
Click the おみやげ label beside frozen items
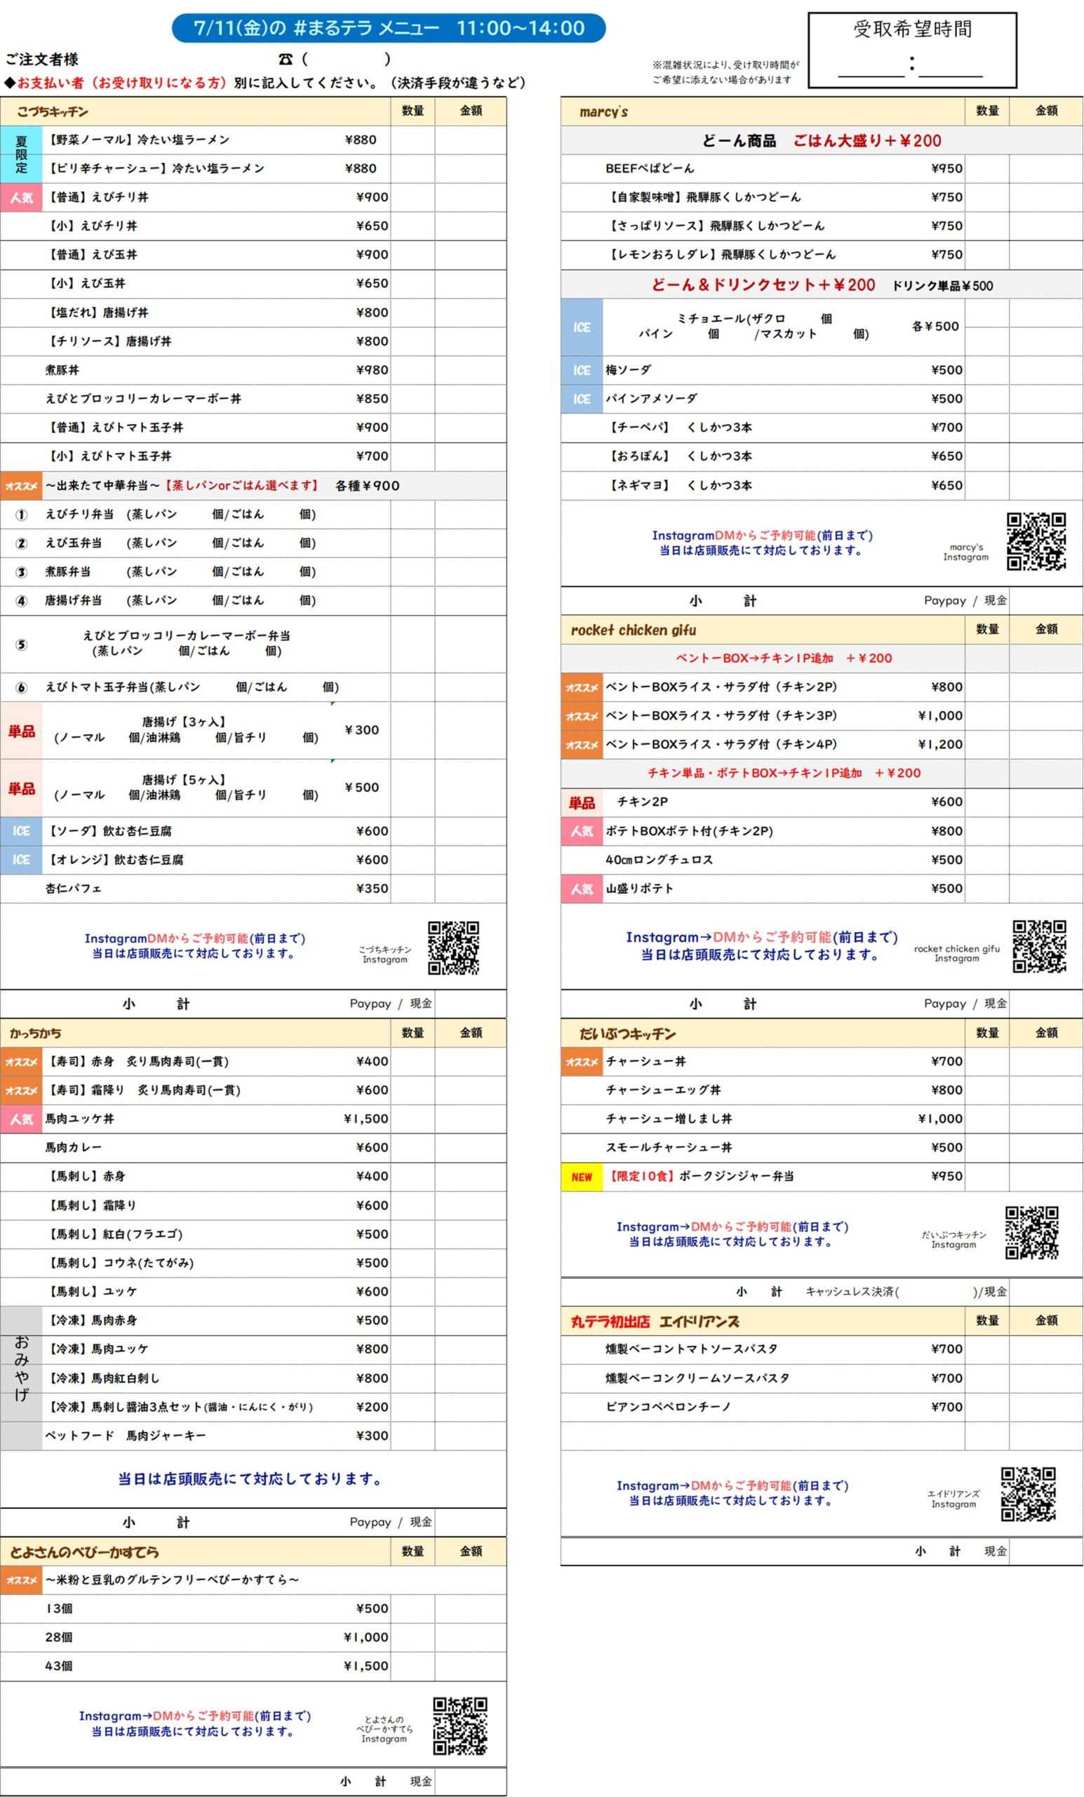[x=21, y=1377]
